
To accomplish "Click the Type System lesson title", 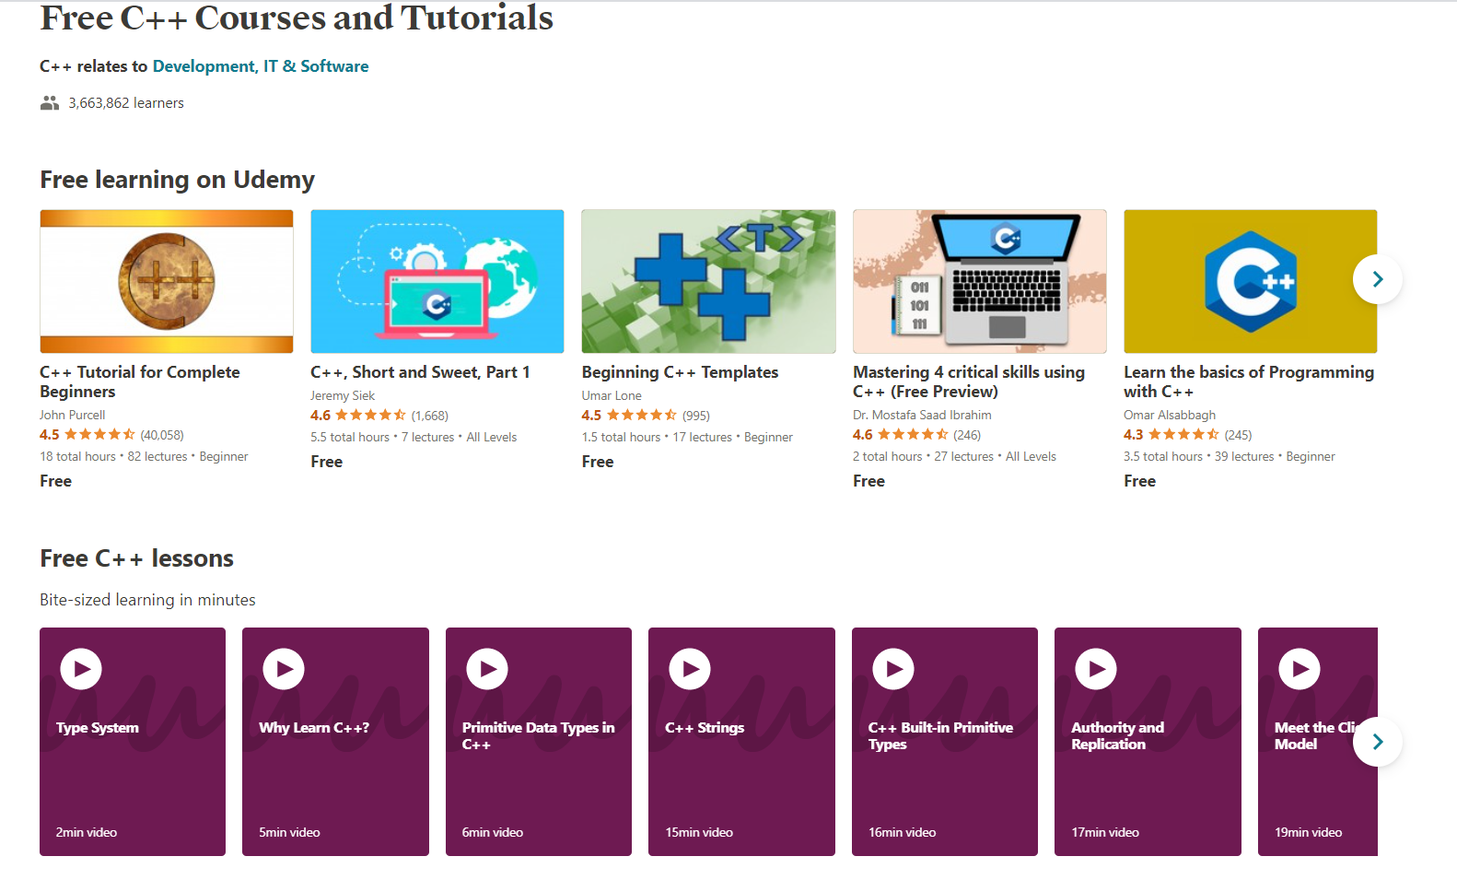I will tap(98, 728).
